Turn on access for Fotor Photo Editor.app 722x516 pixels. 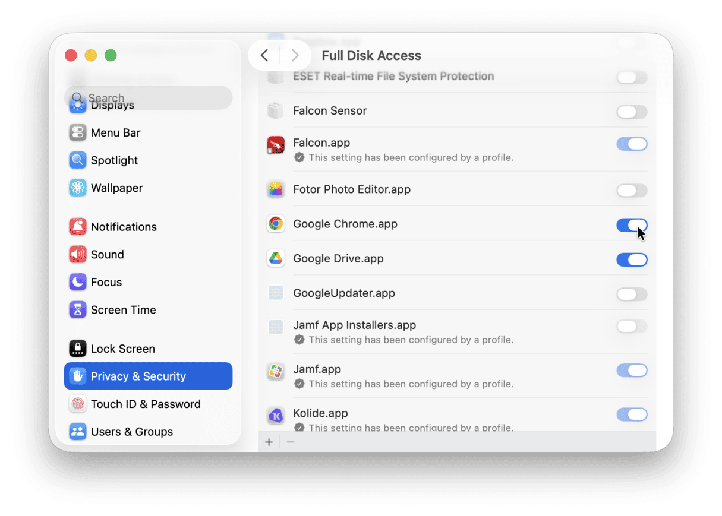pos(632,191)
